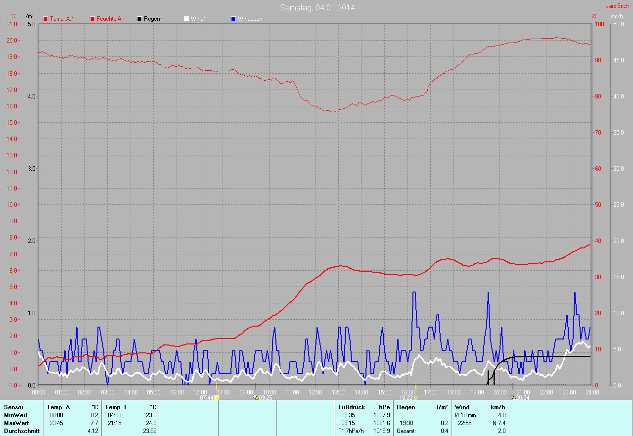Click the wind time '22:55'
633x436 pixels.
point(465,423)
